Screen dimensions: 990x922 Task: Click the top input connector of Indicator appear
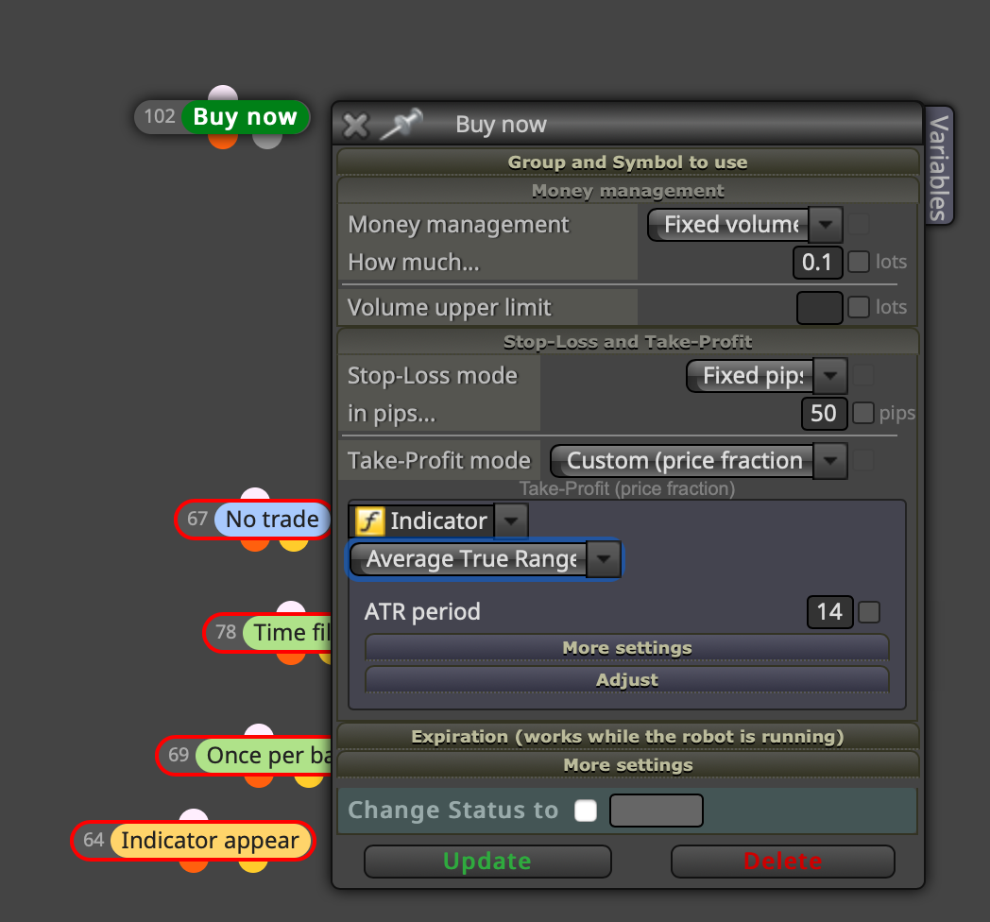pos(194,816)
